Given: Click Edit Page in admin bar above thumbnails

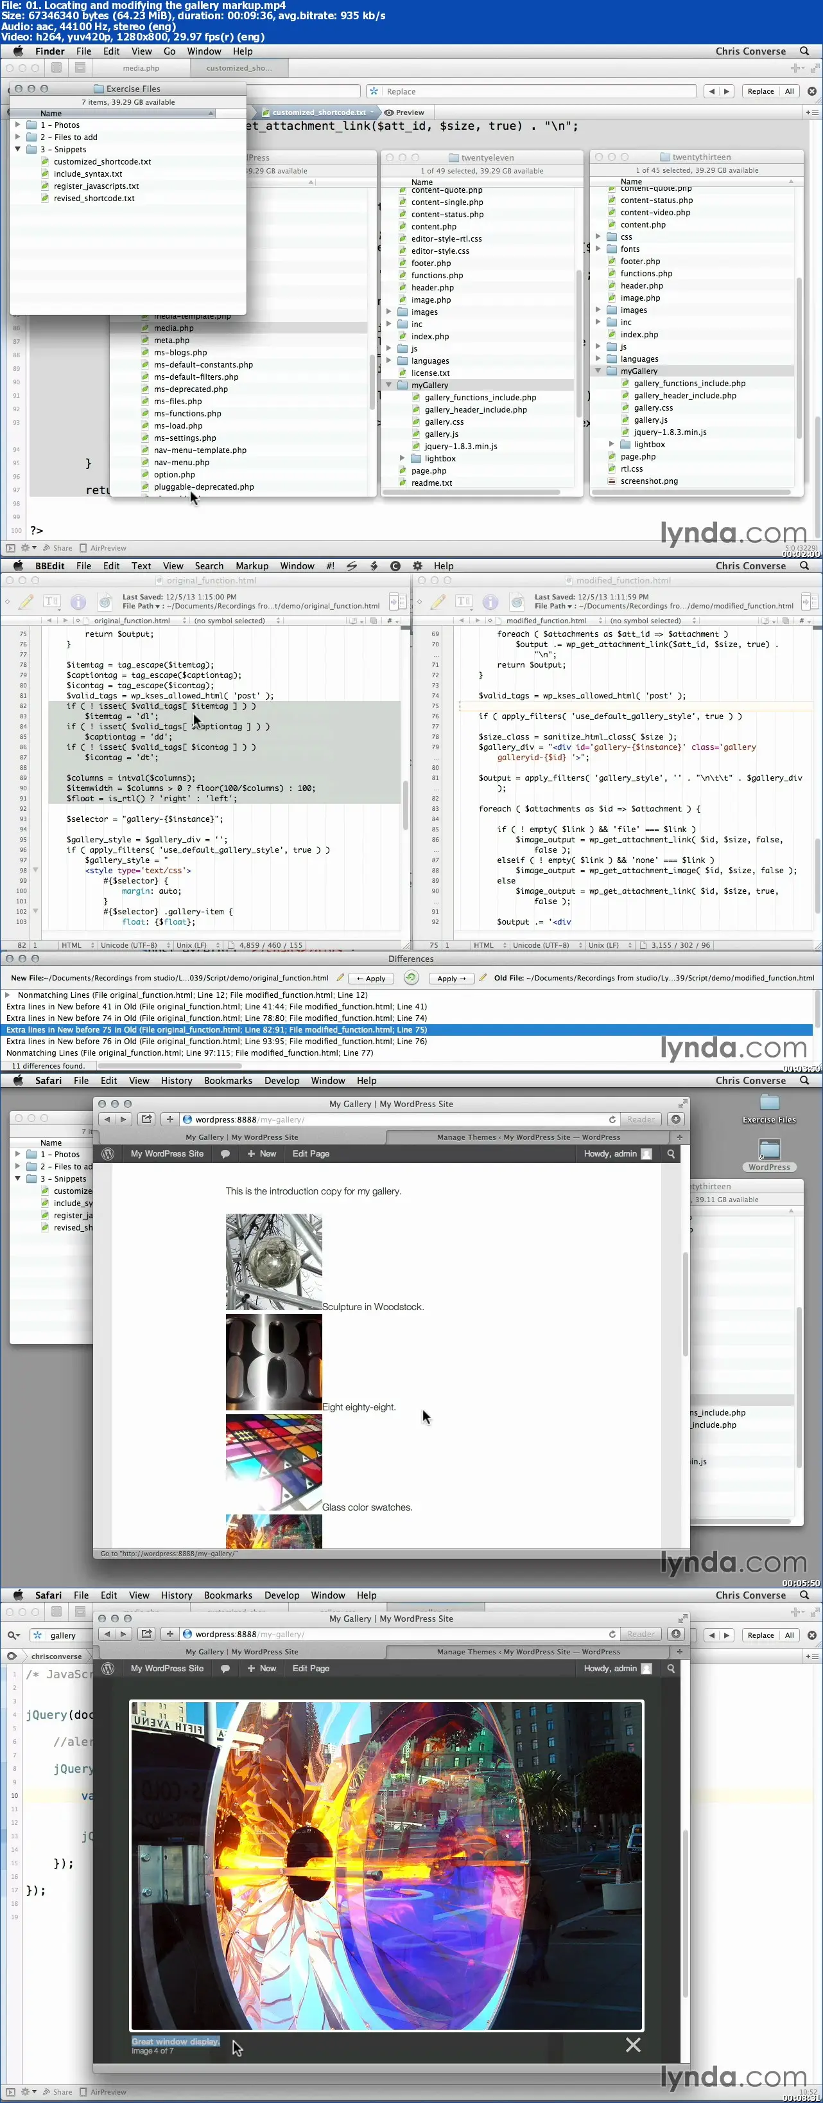Looking at the screenshot, I should tap(311, 1153).
